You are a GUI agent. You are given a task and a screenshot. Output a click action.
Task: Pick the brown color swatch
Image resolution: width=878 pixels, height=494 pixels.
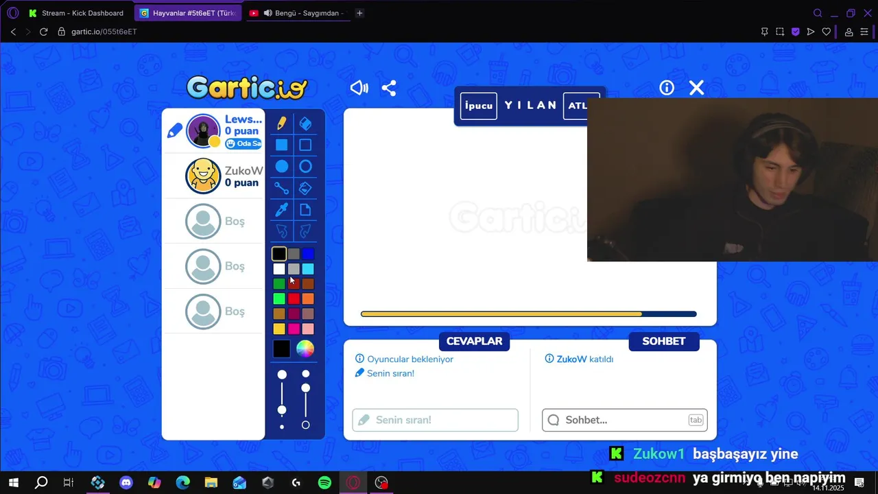[308, 284]
